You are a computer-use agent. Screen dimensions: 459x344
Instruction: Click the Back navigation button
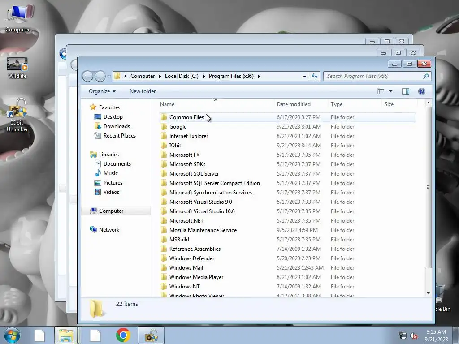tap(87, 76)
